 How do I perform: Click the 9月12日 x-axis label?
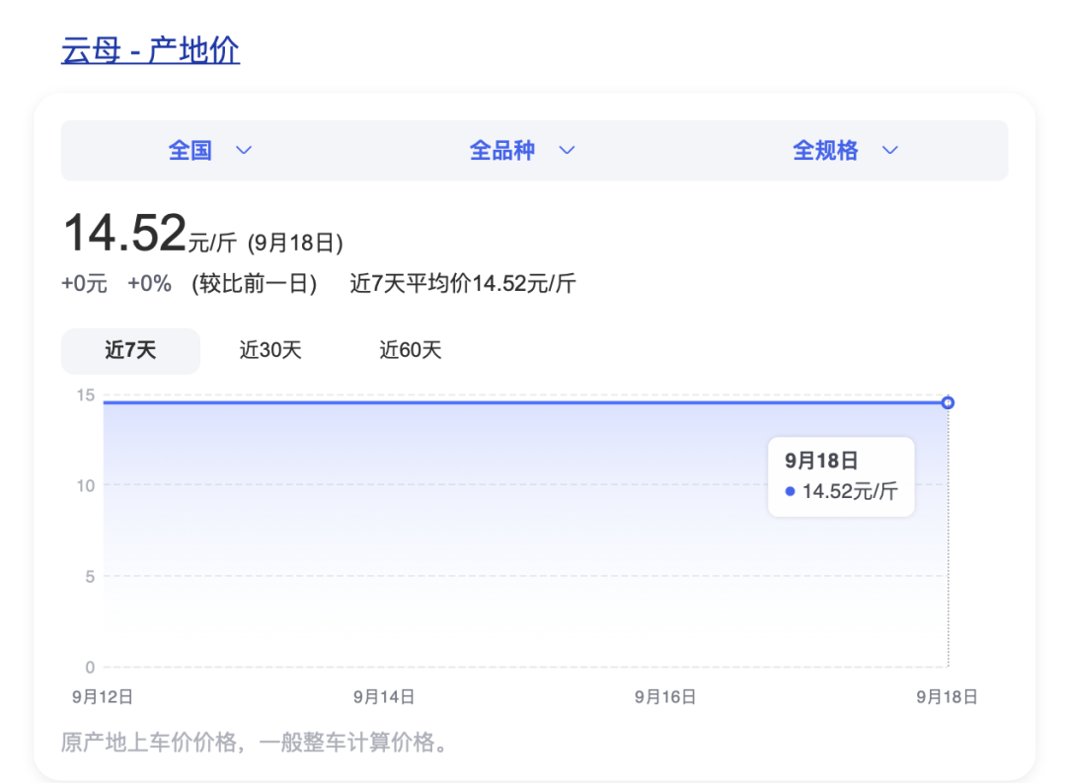pyautogui.click(x=103, y=697)
